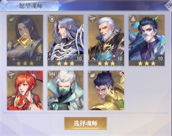The width and height of the screenshot is (172, 136).
Task: Click the level 10 badge on mustached man card
Action: point(160,58)
